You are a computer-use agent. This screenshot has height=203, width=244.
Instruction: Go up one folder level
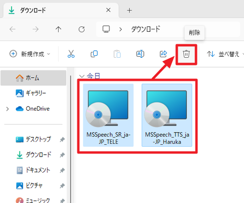tap(58, 29)
